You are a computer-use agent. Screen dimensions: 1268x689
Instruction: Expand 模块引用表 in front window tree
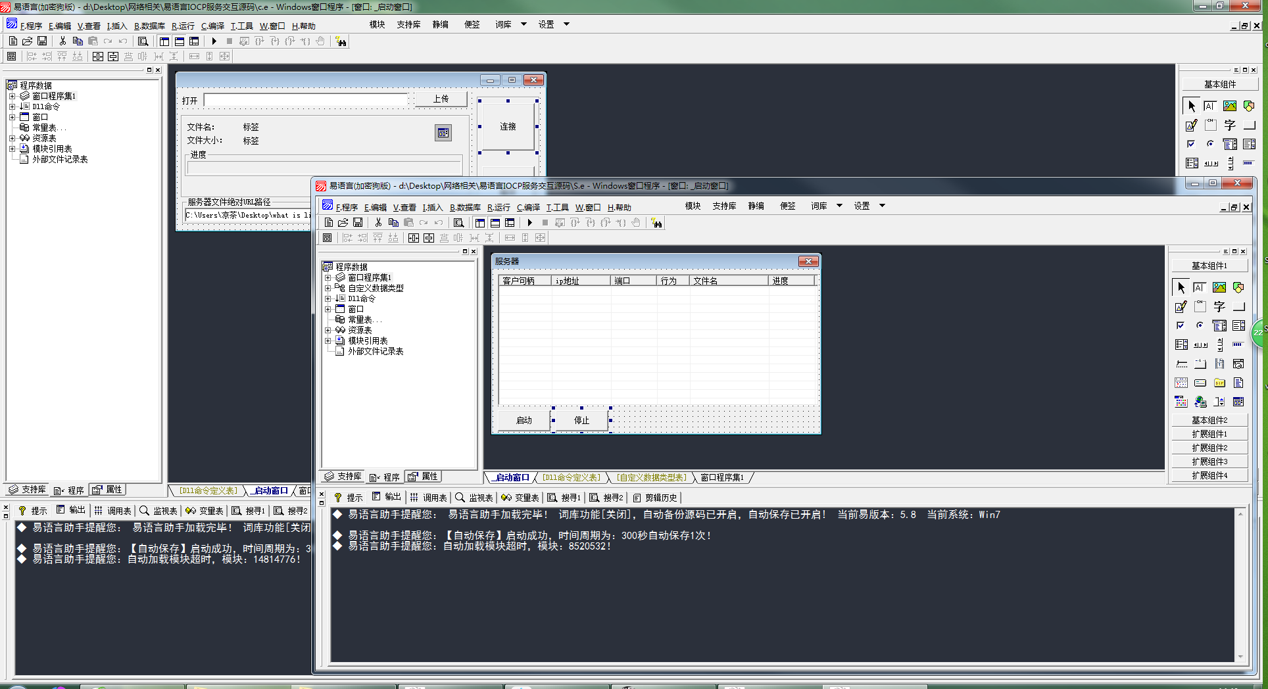point(328,341)
